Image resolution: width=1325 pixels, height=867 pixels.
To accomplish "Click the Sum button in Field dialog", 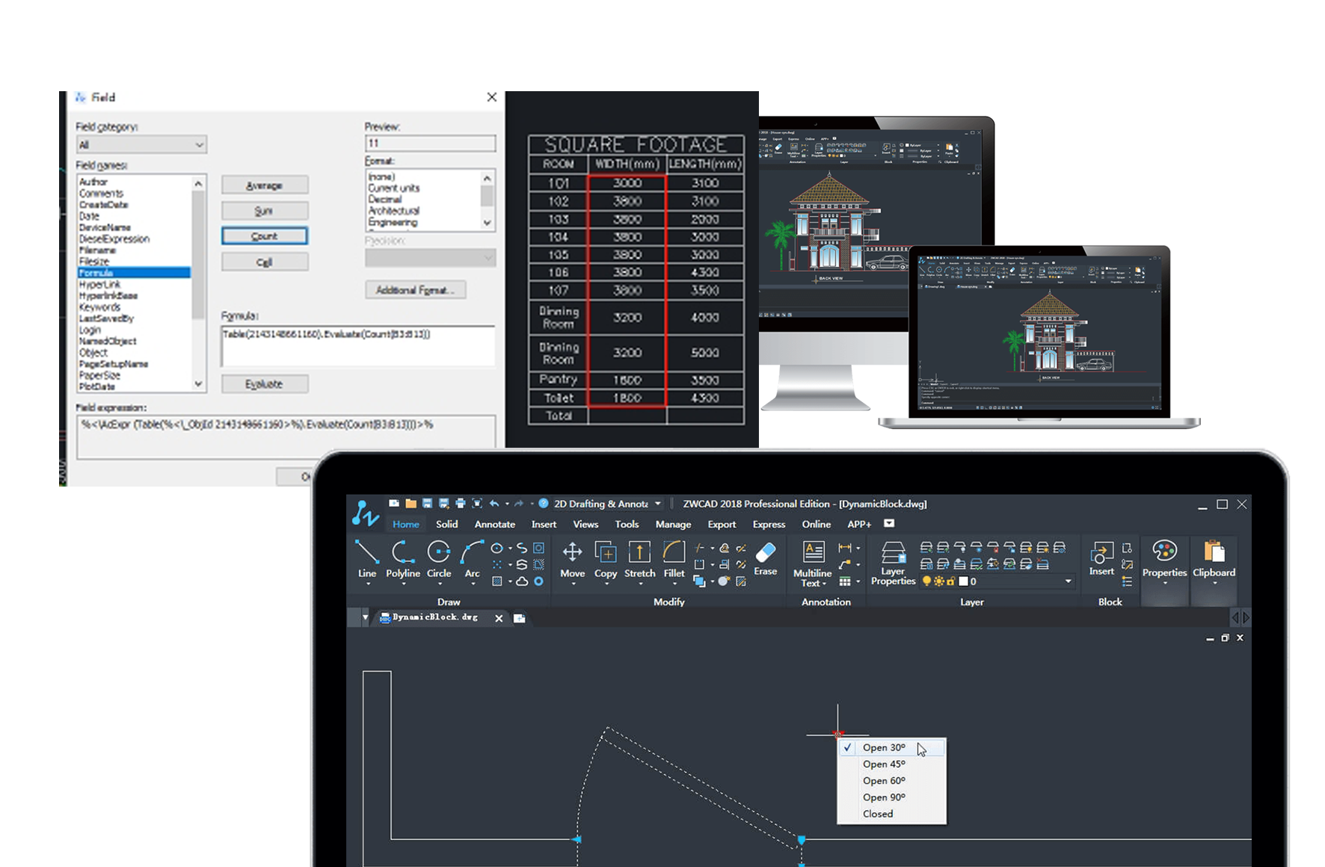I will pyautogui.click(x=265, y=211).
